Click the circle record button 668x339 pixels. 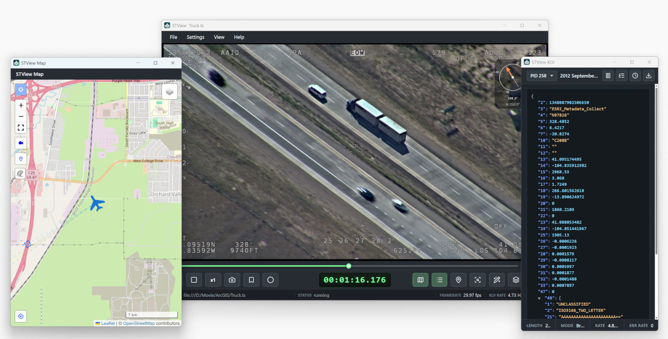[x=270, y=280]
